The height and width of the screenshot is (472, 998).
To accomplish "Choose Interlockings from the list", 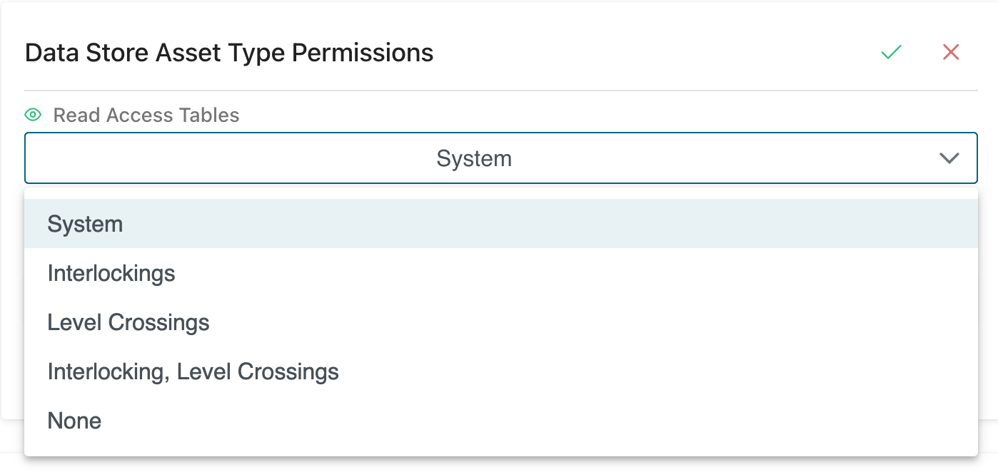I will 111,273.
